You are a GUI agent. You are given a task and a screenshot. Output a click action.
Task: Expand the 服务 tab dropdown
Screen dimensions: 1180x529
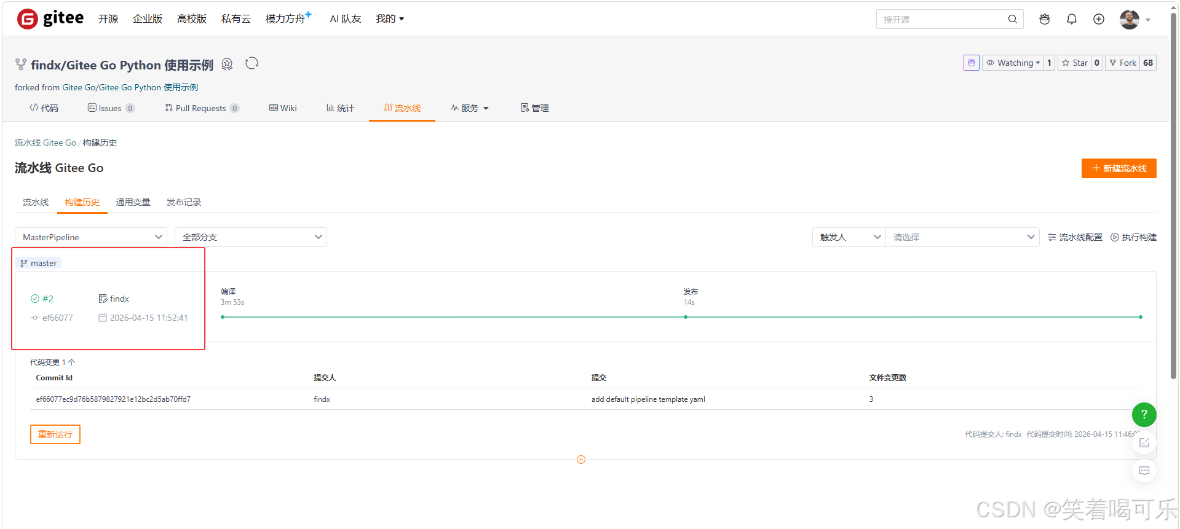[x=469, y=108]
